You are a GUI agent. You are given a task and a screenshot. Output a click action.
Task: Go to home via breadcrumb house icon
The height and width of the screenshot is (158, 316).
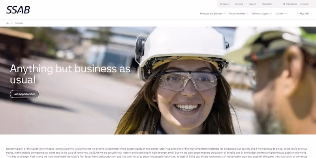(8, 23)
